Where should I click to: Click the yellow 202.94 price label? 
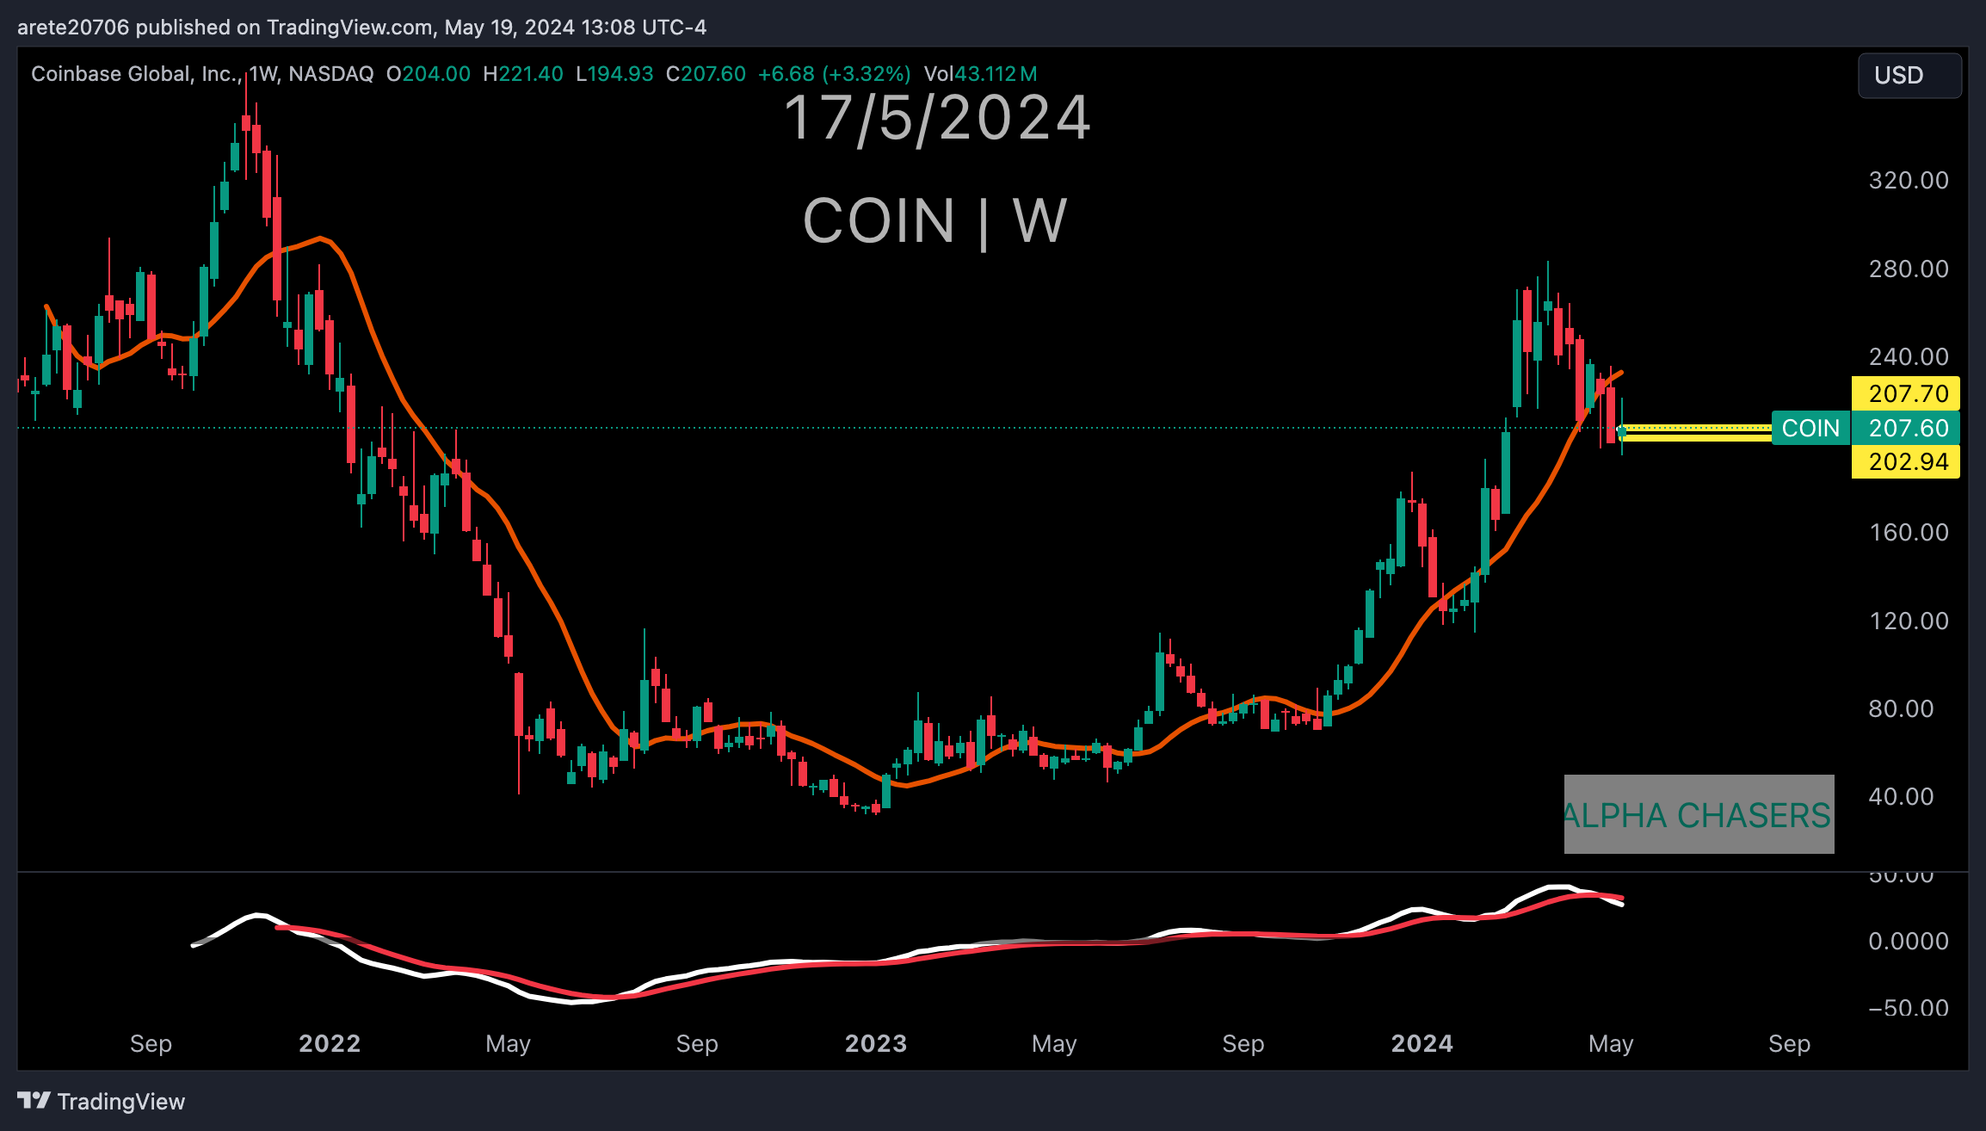(x=1905, y=461)
